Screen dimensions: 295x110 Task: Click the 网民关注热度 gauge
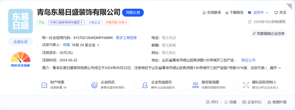(20, 60)
